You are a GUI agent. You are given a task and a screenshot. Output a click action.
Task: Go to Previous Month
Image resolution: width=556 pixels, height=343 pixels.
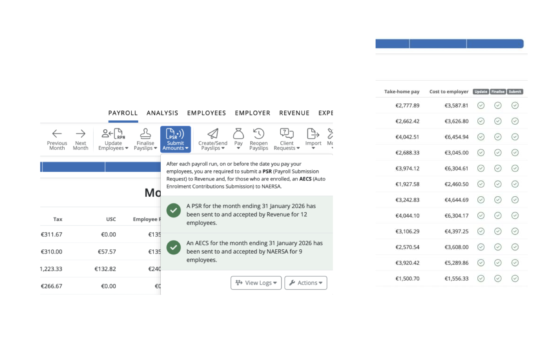pyautogui.click(x=57, y=139)
